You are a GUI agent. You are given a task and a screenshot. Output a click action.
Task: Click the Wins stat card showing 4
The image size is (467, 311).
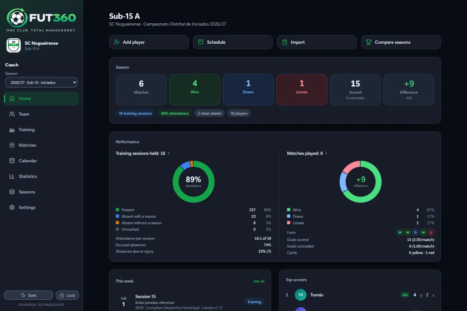coord(195,90)
